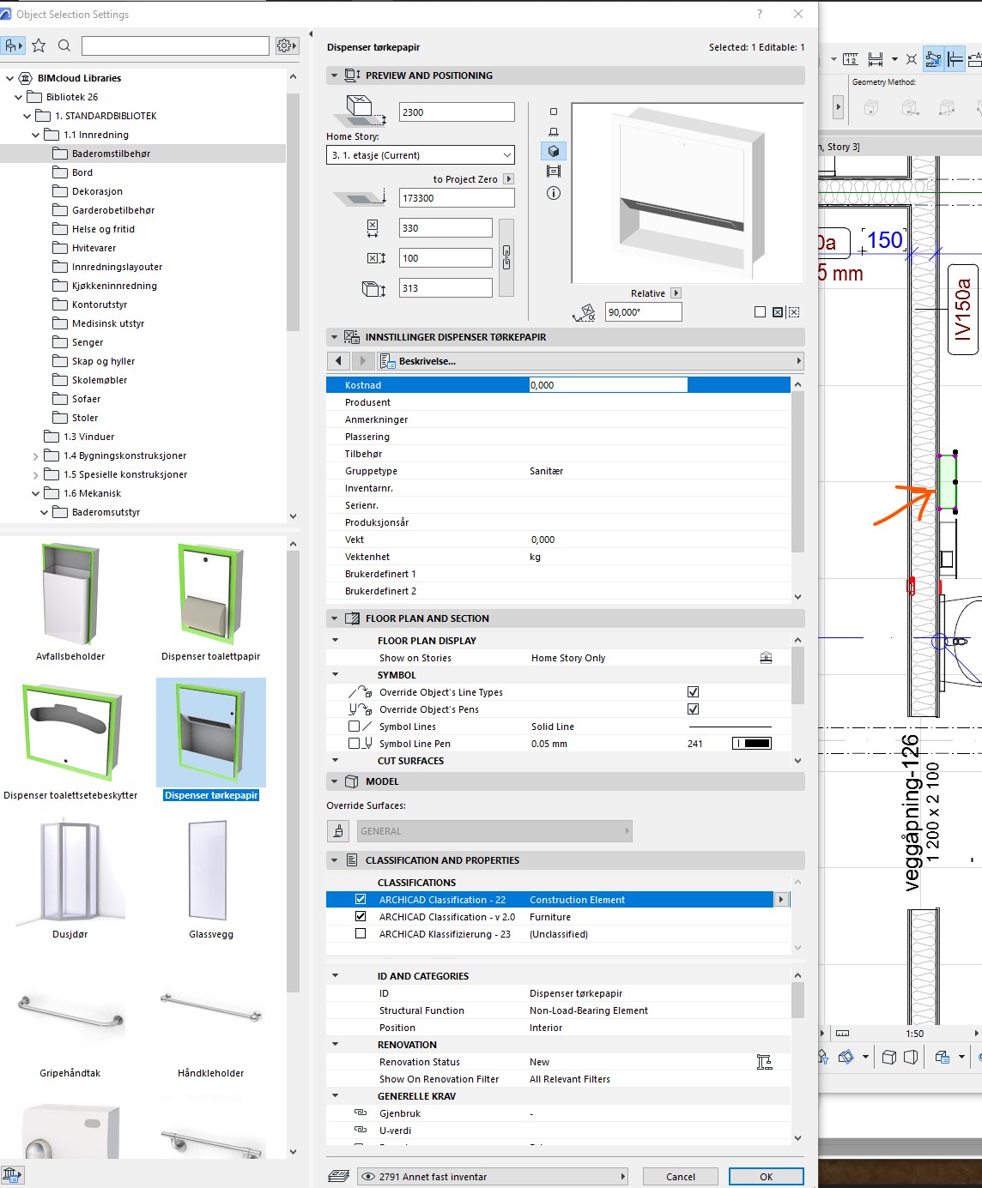Click the Override Surfaces paint icon
The image size is (982, 1188).
coord(338,831)
